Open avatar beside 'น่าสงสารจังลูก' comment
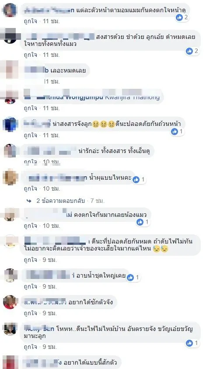Viewport: 213px width, 369px height. [x=10, y=124]
